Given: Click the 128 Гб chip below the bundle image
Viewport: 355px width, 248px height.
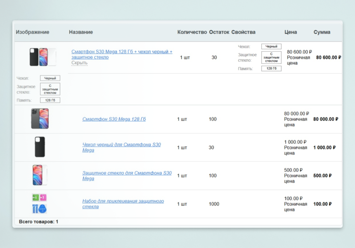Looking at the screenshot, I should [x=50, y=100].
